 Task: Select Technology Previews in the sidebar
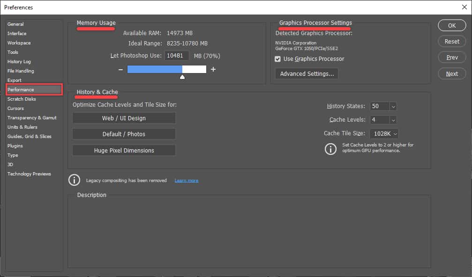pos(29,174)
